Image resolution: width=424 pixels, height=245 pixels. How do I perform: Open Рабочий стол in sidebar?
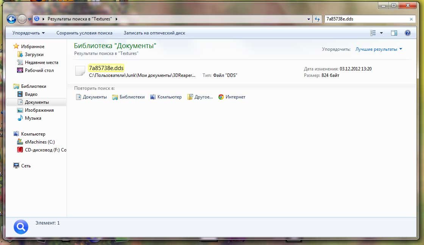[x=39, y=70]
